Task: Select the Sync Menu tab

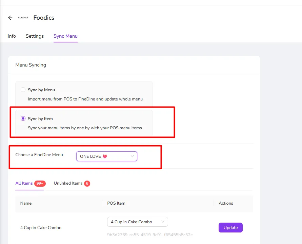Action: point(65,36)
